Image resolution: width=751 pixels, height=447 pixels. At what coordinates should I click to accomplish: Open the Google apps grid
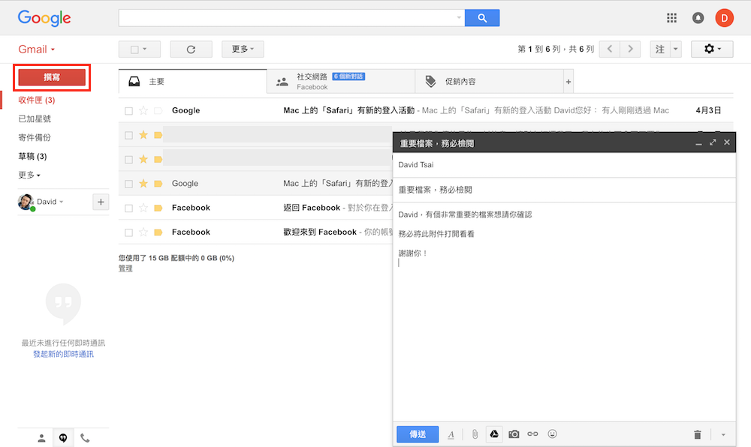coord(672,18)
